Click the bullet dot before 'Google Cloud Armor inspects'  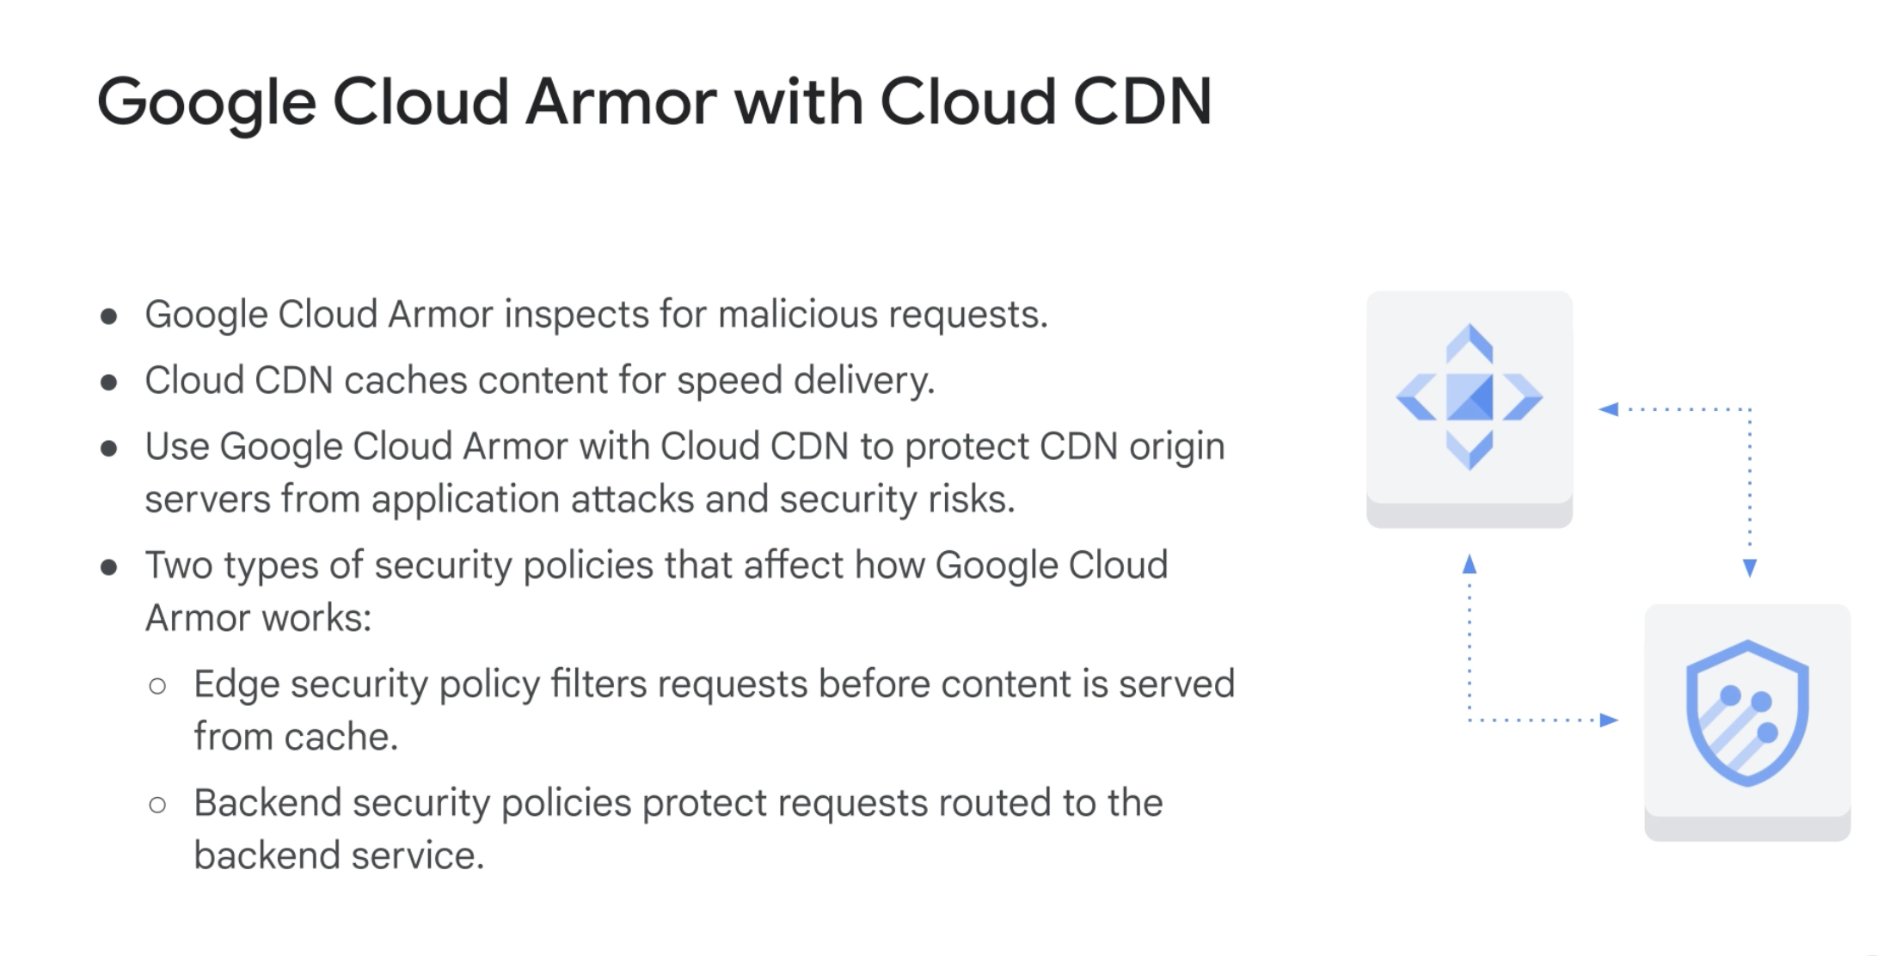108,316
